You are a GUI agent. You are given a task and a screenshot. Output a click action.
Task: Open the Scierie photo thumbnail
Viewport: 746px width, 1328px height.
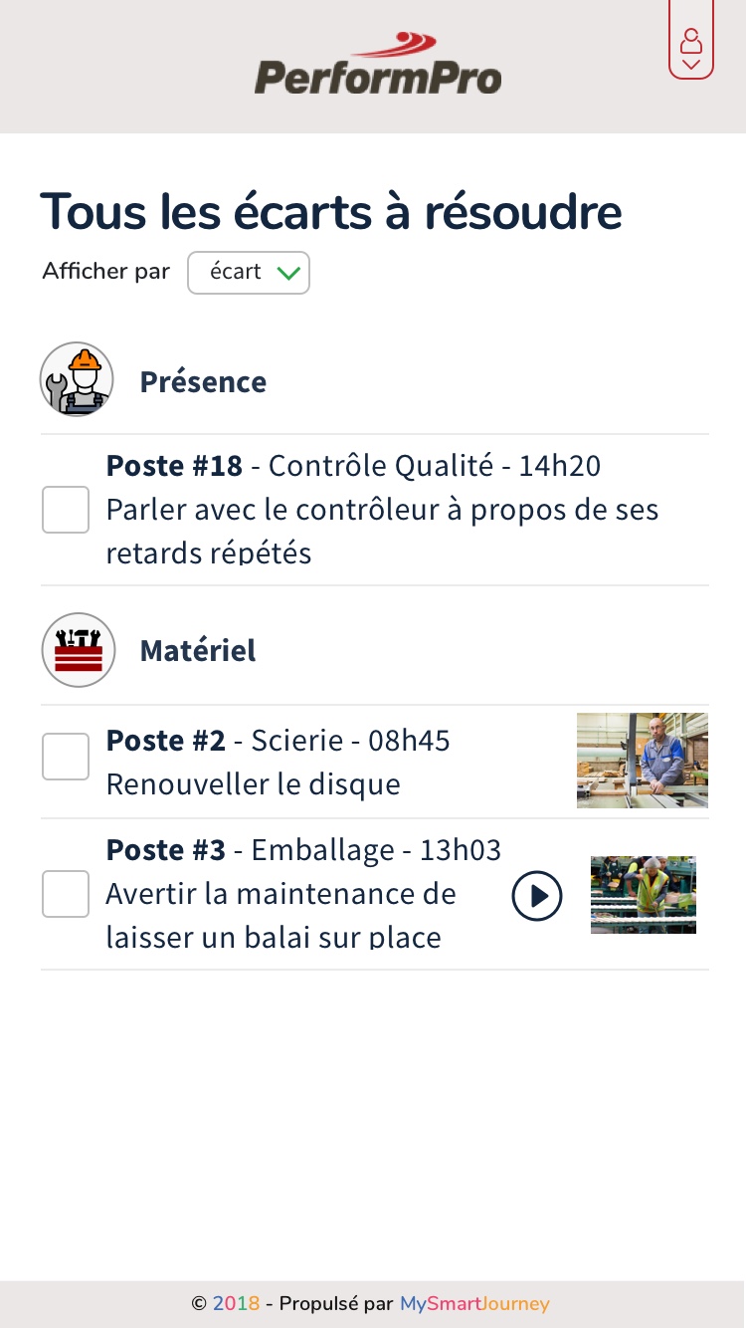click(x=643, y=760)
